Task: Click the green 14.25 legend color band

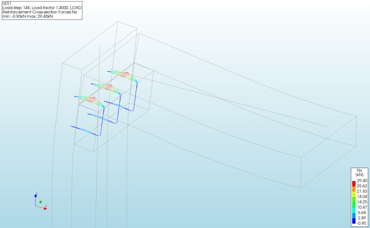Action: click(x=354, y=200)
